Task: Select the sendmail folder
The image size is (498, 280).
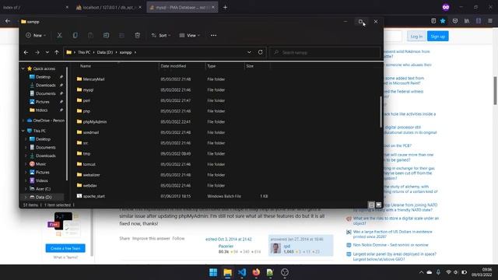Action: tap(90, 132)
